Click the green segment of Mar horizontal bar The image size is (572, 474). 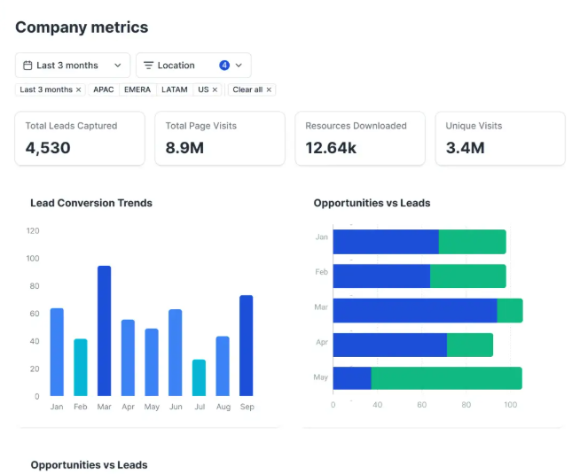[510, 310]
